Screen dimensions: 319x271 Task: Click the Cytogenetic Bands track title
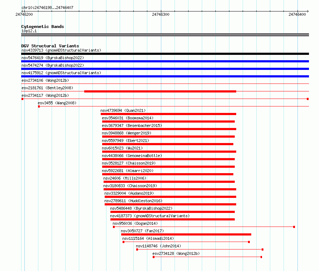pos(43,27)
